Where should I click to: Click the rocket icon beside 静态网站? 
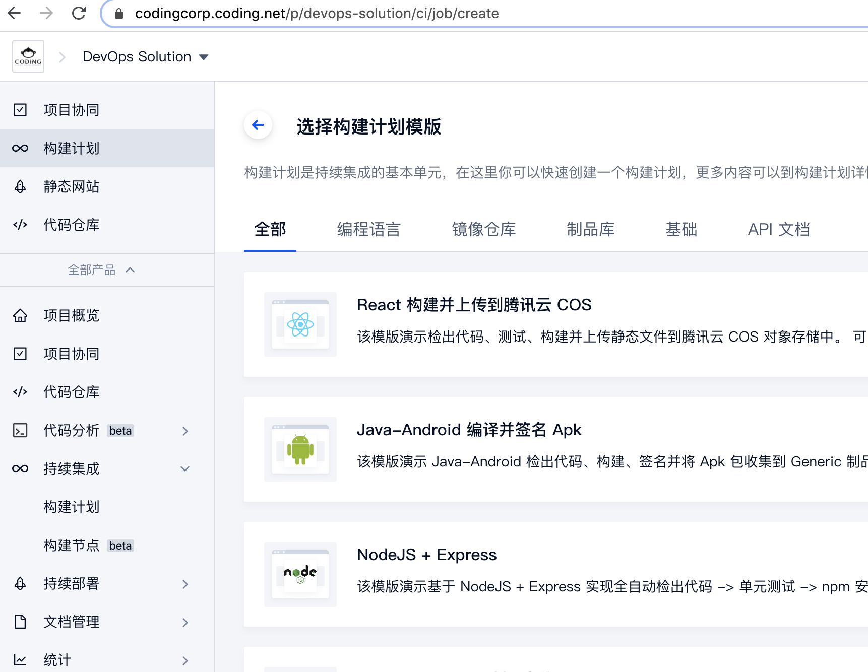click(x=20, y=186)
